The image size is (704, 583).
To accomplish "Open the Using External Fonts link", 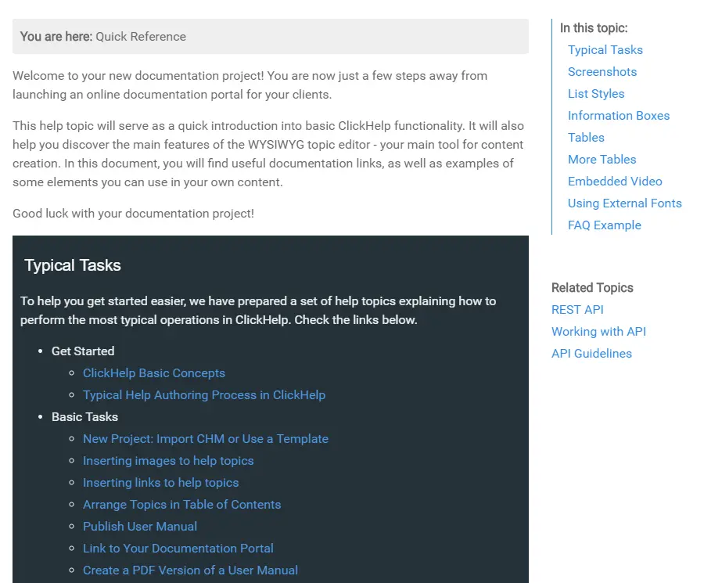I will pos(624,203).
